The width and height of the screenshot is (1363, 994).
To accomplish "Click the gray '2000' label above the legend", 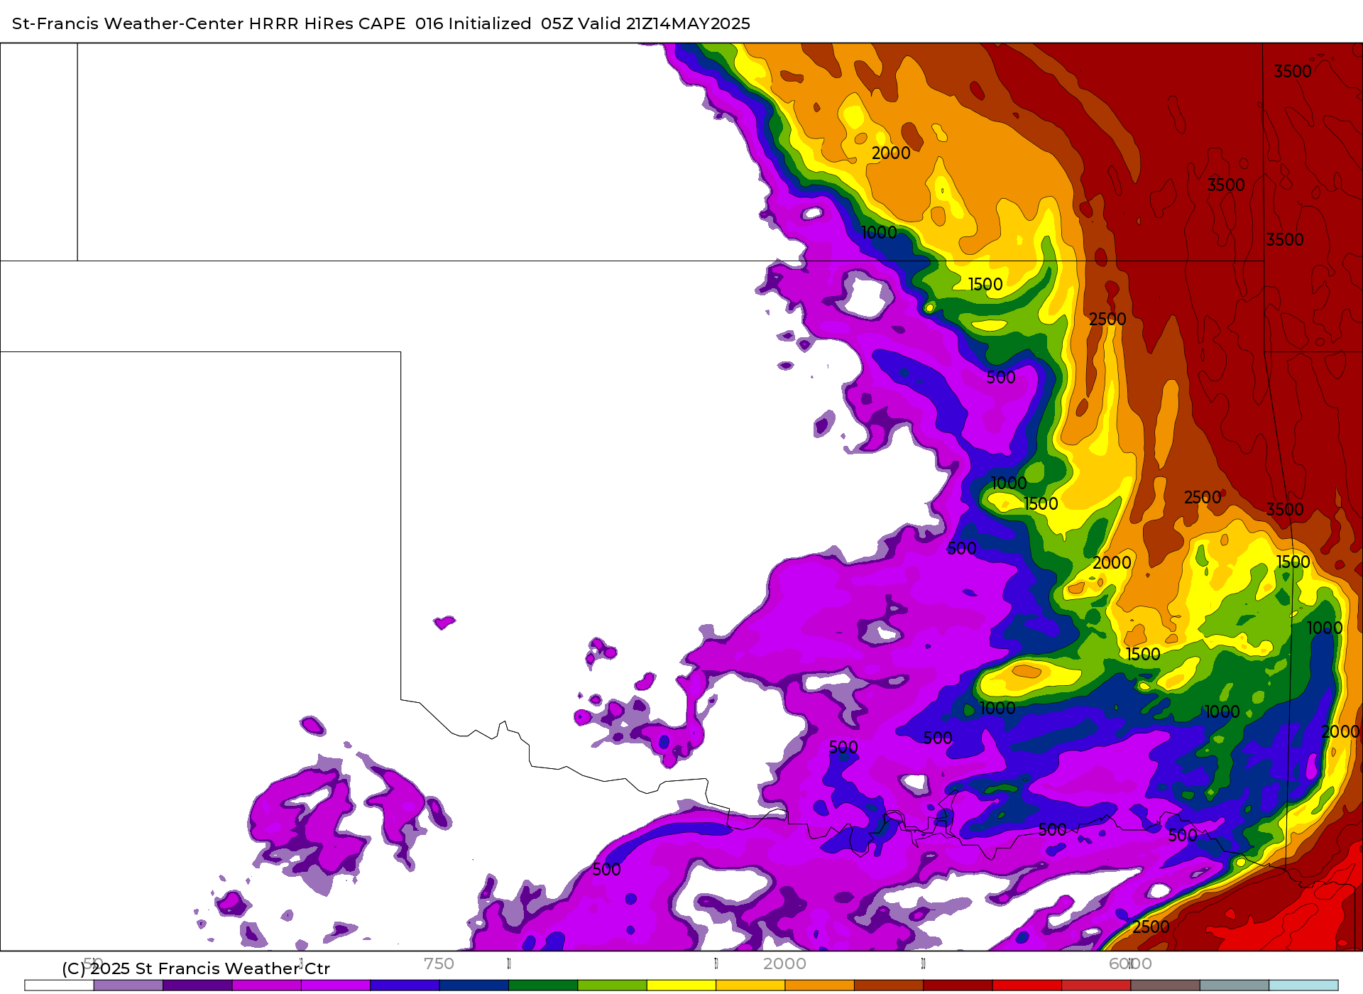I will pos(784,963).
